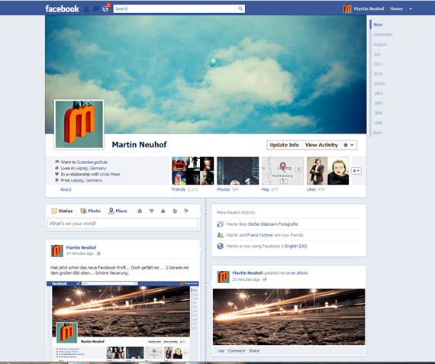Viewport: 435px width, 364px height.
Task: Share the cover photo post
Action: [x=254, y=351]
